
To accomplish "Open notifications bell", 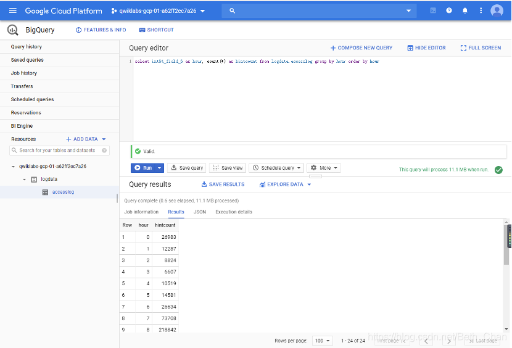I will (x=465, y=10).
